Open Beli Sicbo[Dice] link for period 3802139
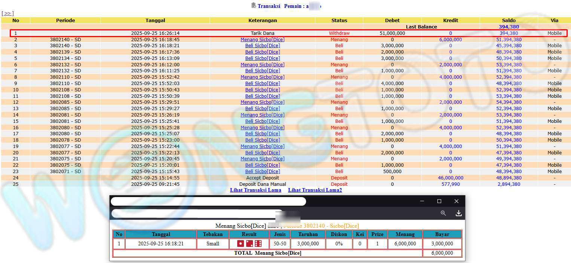The height and width of the screenshot is (263, 571). pyautogui.click(x=262, y=52)
